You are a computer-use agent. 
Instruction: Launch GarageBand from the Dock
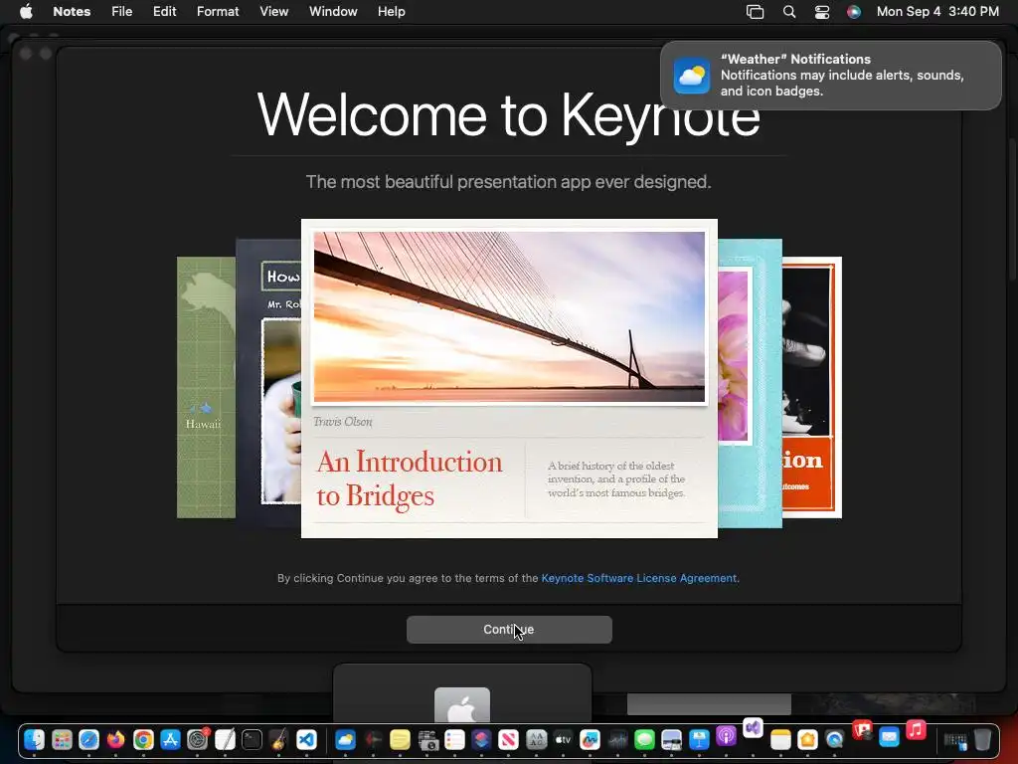pyautogui.click(x=279, y=739)
